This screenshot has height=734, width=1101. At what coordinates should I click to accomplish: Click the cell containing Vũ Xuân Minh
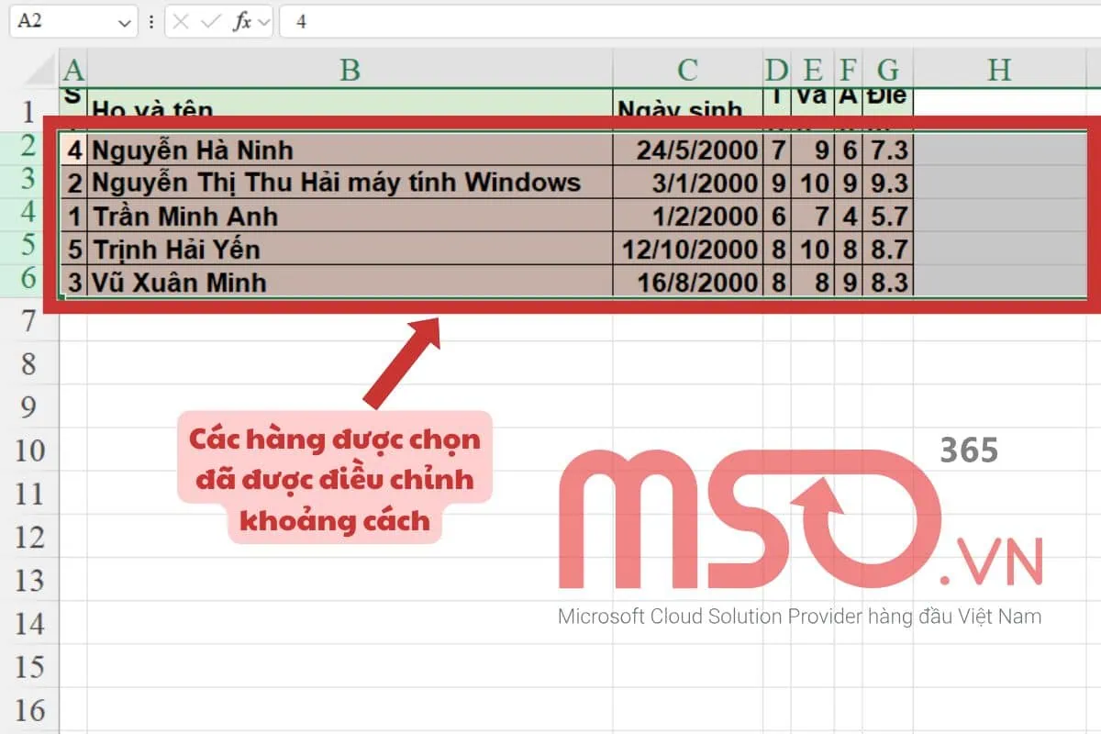pos(350,282)
